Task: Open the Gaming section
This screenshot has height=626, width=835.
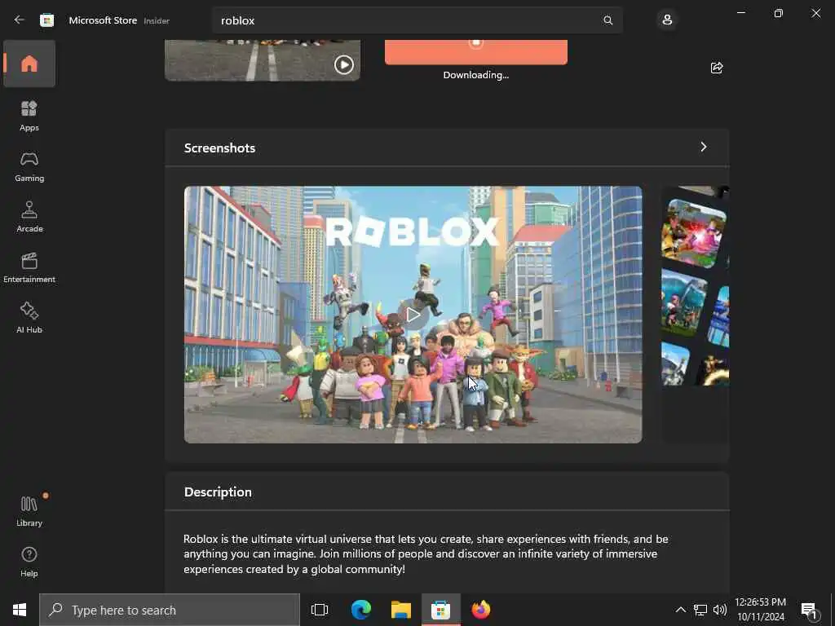Action: click(x=29, y=166)
